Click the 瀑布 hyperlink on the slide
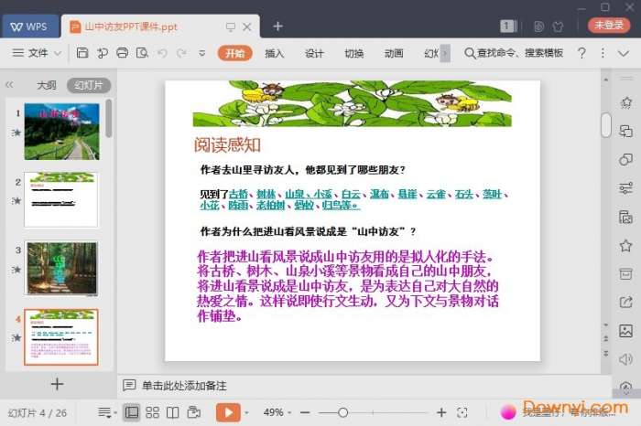 [379, 194]
